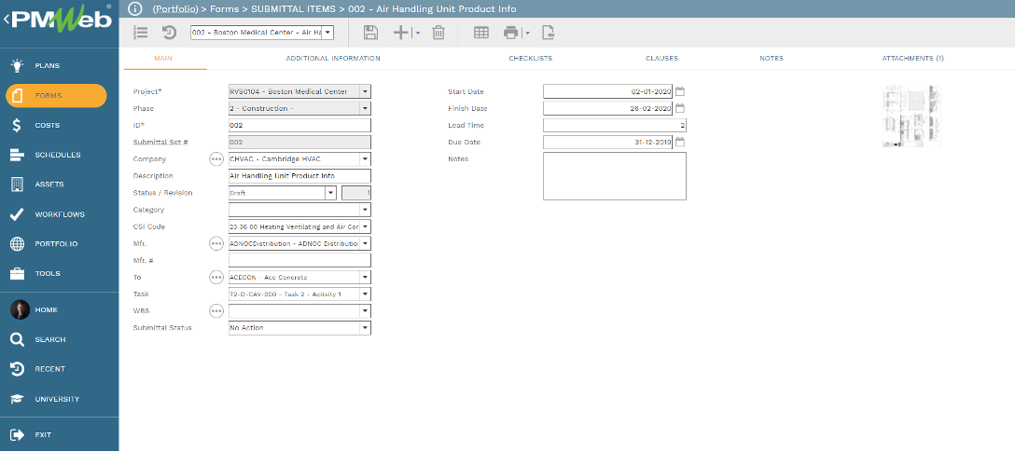The width and height of the screenshot is (1016, 452).
Task: Open Workflows in the sidebar
Action: (x=60, y=213)
